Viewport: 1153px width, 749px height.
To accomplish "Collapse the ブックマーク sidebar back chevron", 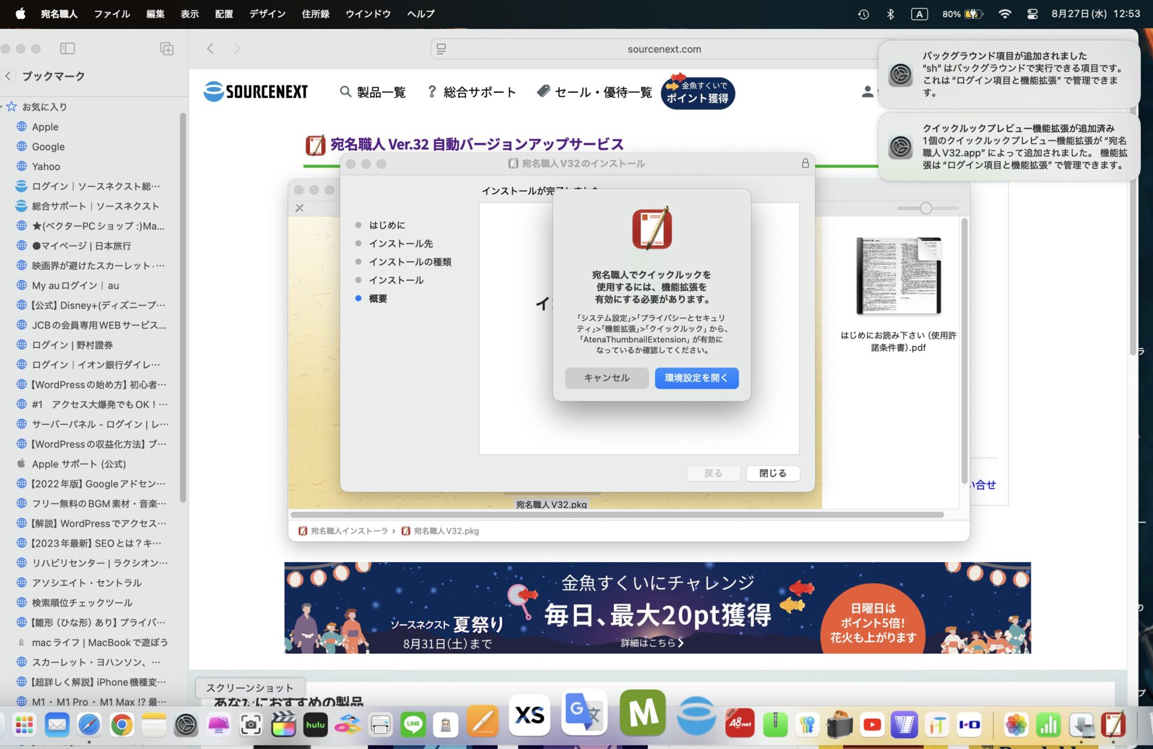I will [8, 76].
